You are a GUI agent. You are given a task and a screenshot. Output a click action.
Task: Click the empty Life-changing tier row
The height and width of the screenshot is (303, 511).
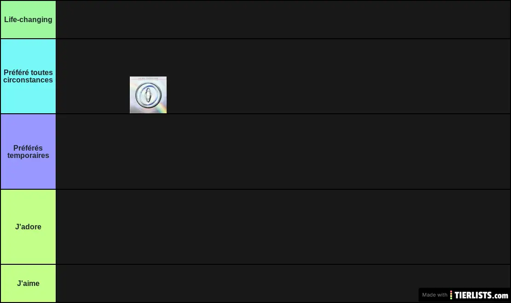[x=283, y=19]
